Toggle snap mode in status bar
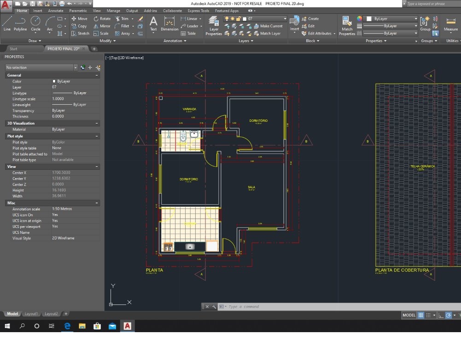 click(x=428, y=315)
